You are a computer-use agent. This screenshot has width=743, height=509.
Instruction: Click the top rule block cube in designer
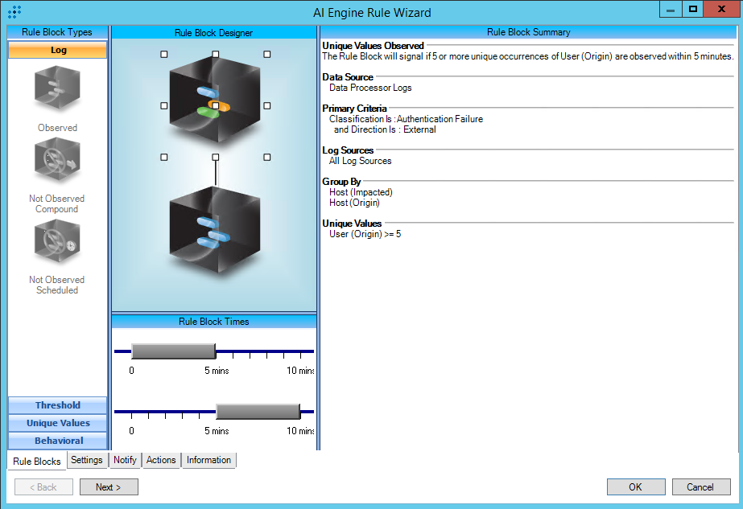[215, 105]
